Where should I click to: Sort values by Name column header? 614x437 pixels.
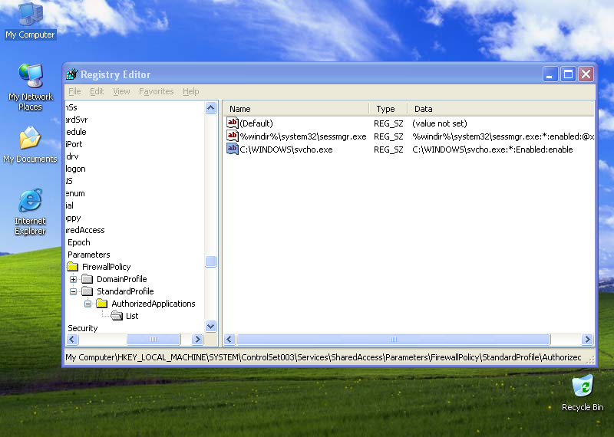(x=296, y=109)
